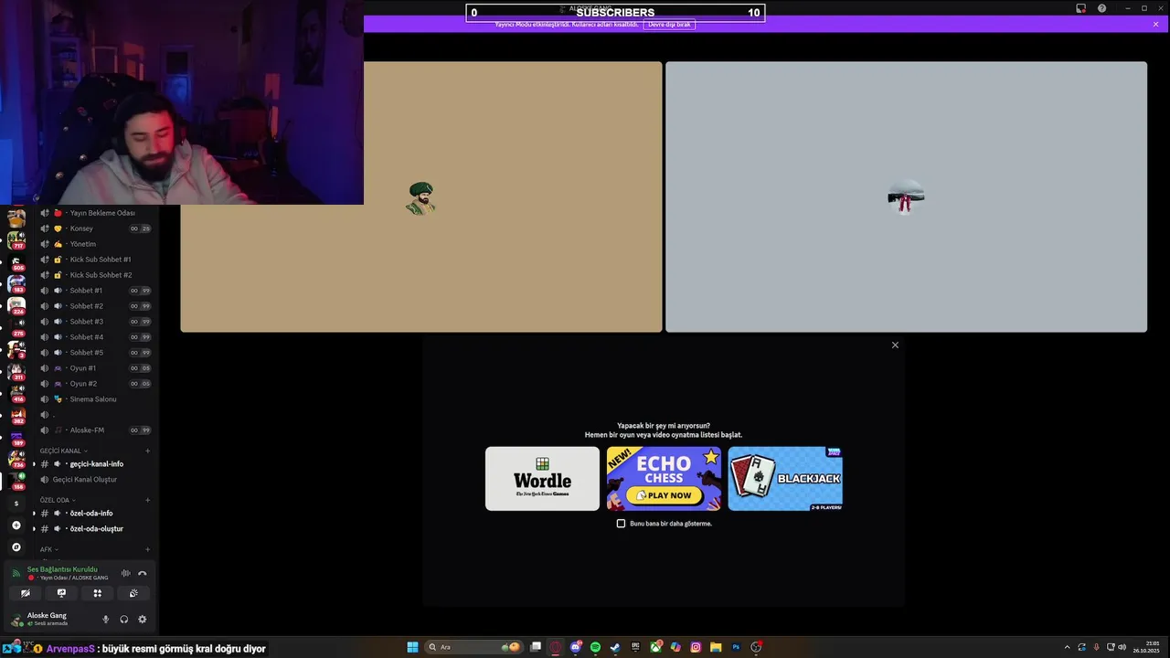
Task: Open the Windows Start menu
Action: coord(412,647)
